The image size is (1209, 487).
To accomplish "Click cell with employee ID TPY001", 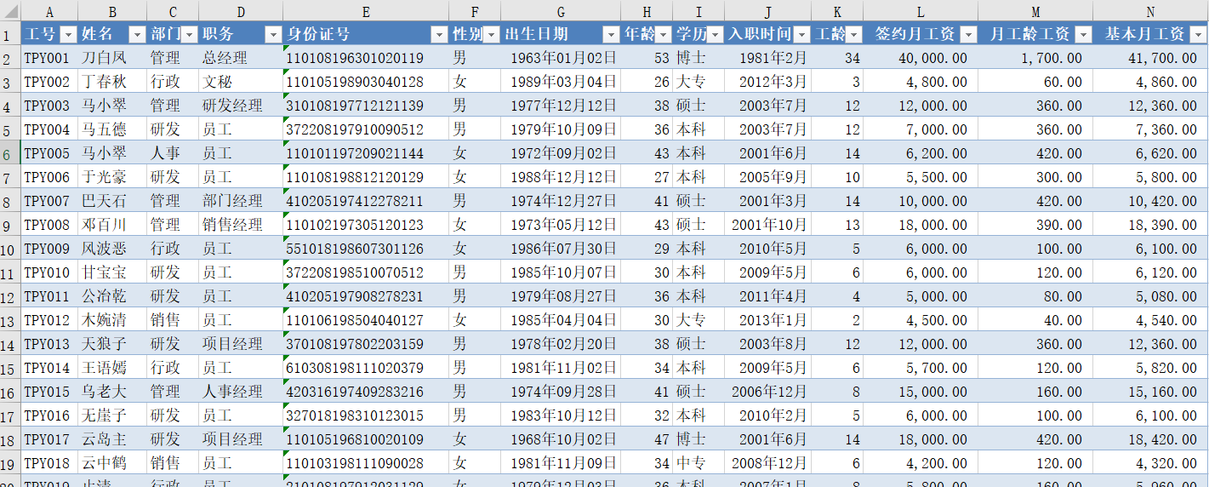I will (x=48, y=59).
